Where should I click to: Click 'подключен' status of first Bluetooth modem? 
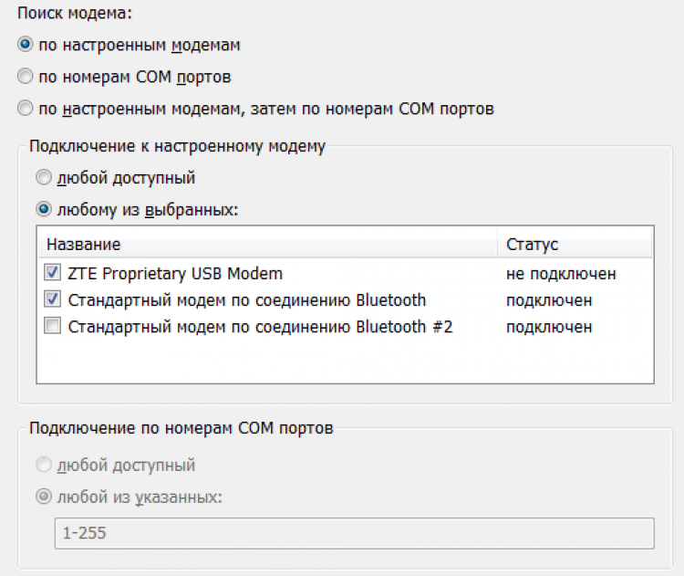[550, 299]
